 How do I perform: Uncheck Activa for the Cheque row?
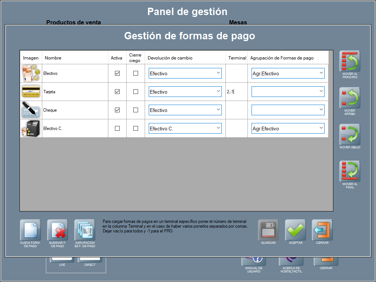pos(117,110)
